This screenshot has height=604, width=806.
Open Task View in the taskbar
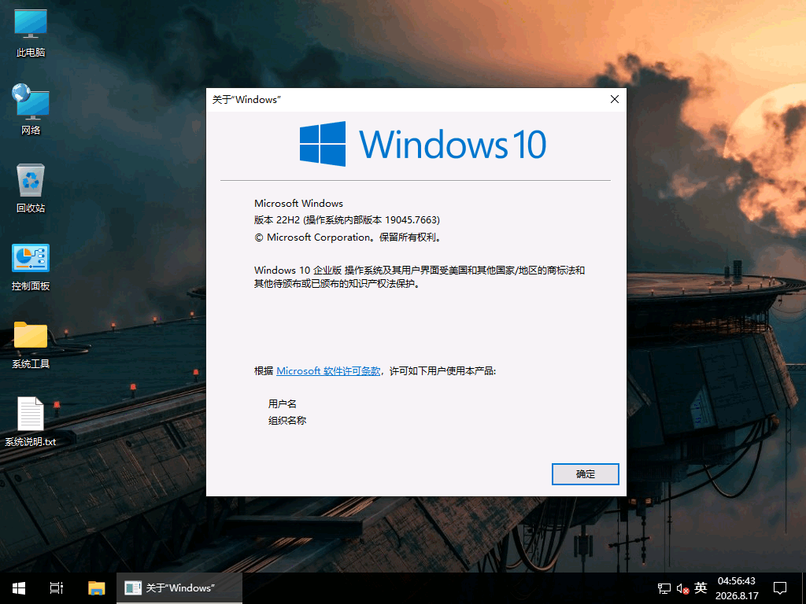point(57,588)
